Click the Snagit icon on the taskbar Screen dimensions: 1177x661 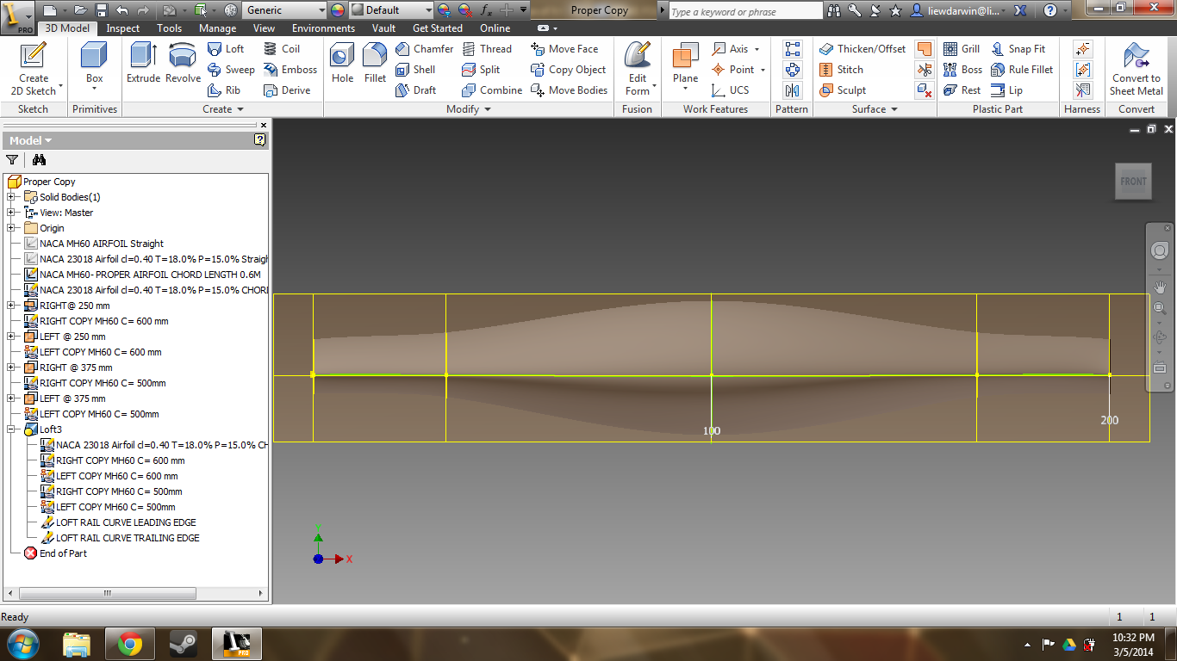[181, 643]
